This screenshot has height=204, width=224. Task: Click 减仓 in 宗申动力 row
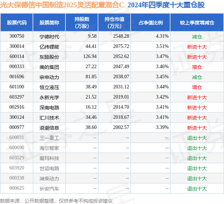pyautogui.click(x=197, y=77)
